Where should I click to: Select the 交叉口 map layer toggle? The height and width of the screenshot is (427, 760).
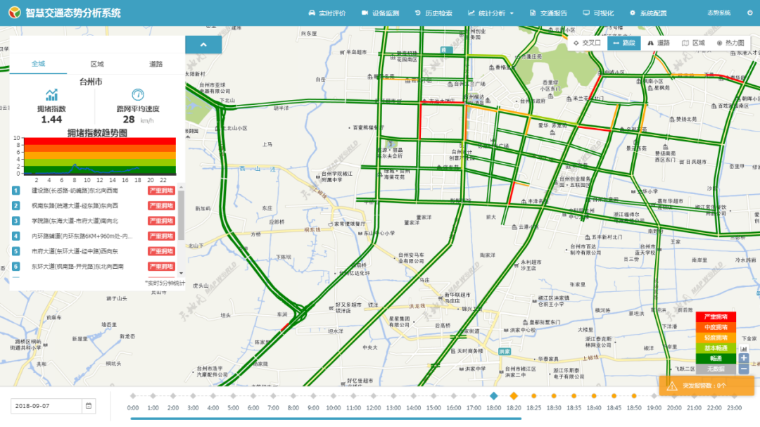[587, 43]
